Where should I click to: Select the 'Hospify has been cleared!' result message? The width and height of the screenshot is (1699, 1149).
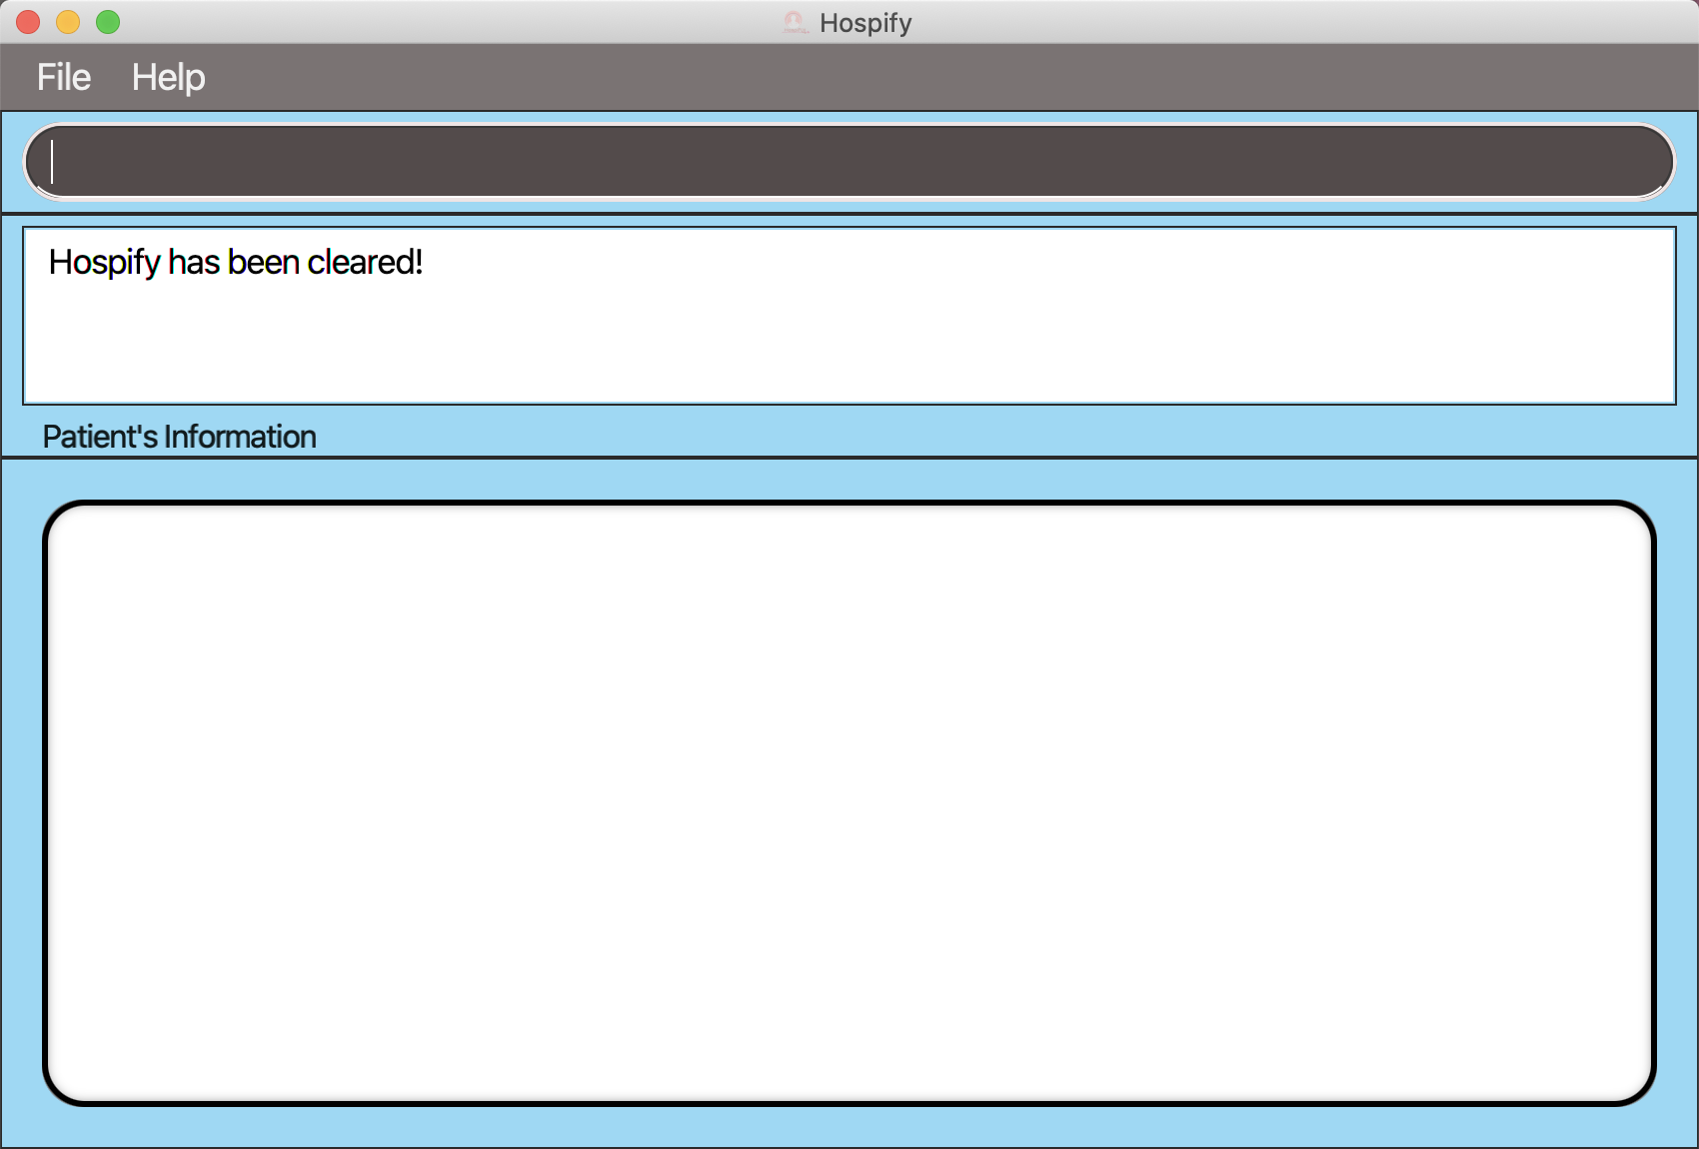(236, 262)
